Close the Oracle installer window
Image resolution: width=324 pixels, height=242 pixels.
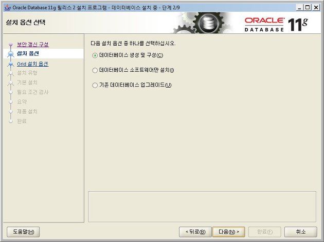pos(316,8)
